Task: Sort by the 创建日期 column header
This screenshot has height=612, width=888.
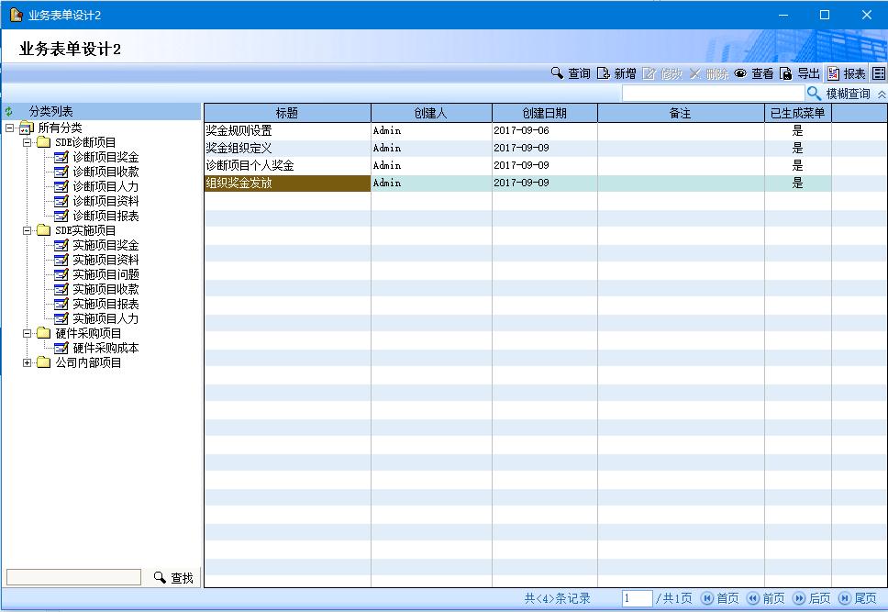Action: click(544, 113)
